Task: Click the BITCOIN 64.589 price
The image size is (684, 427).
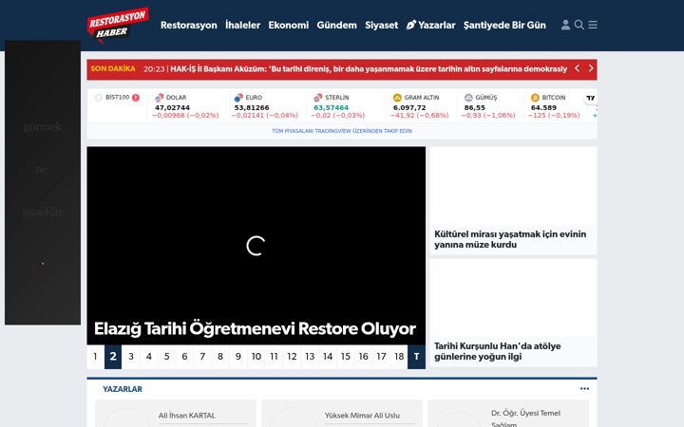Action: pos(543,107)
